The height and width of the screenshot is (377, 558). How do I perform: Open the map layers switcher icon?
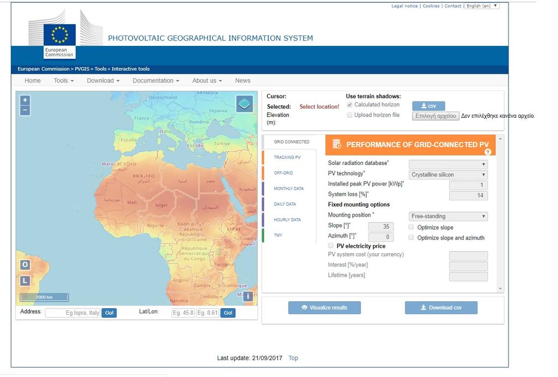click(245, 104)
